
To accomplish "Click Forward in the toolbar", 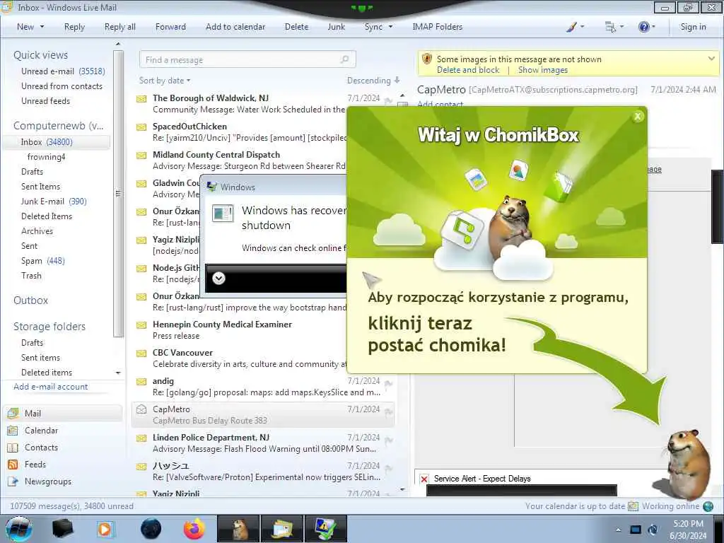I will [x=170, y=27].
